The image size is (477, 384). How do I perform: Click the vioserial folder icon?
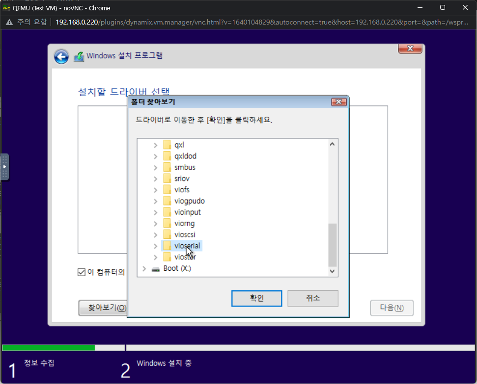pos(167,246)
